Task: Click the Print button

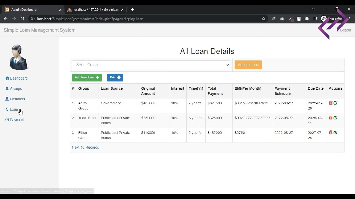Action: [115, 77]
